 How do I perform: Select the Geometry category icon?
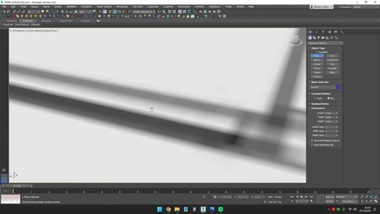pyautogui.click(x=310, y=38)
